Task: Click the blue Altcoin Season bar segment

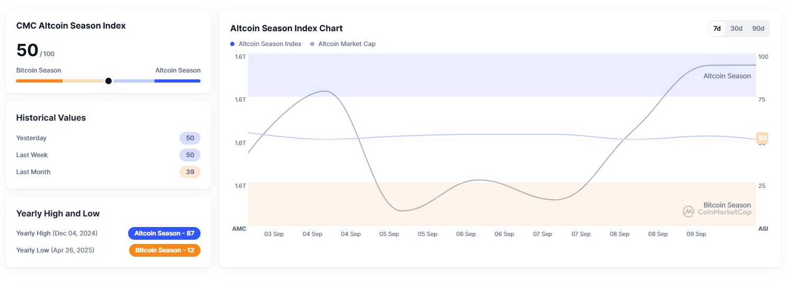Action: pyautogui.click(x=177, y=81)
